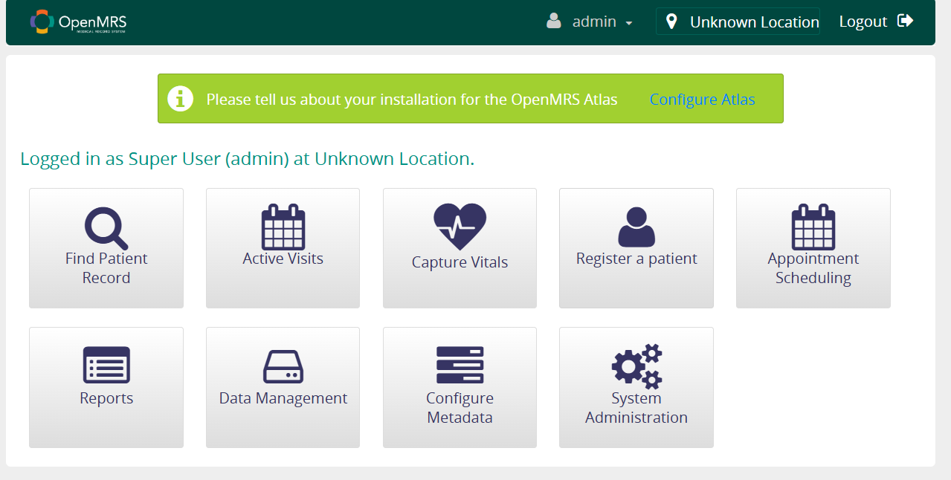This screenshot has width=951, height=480.
Task: Click the Atlas installation banner message text
Action: [412, 100]
